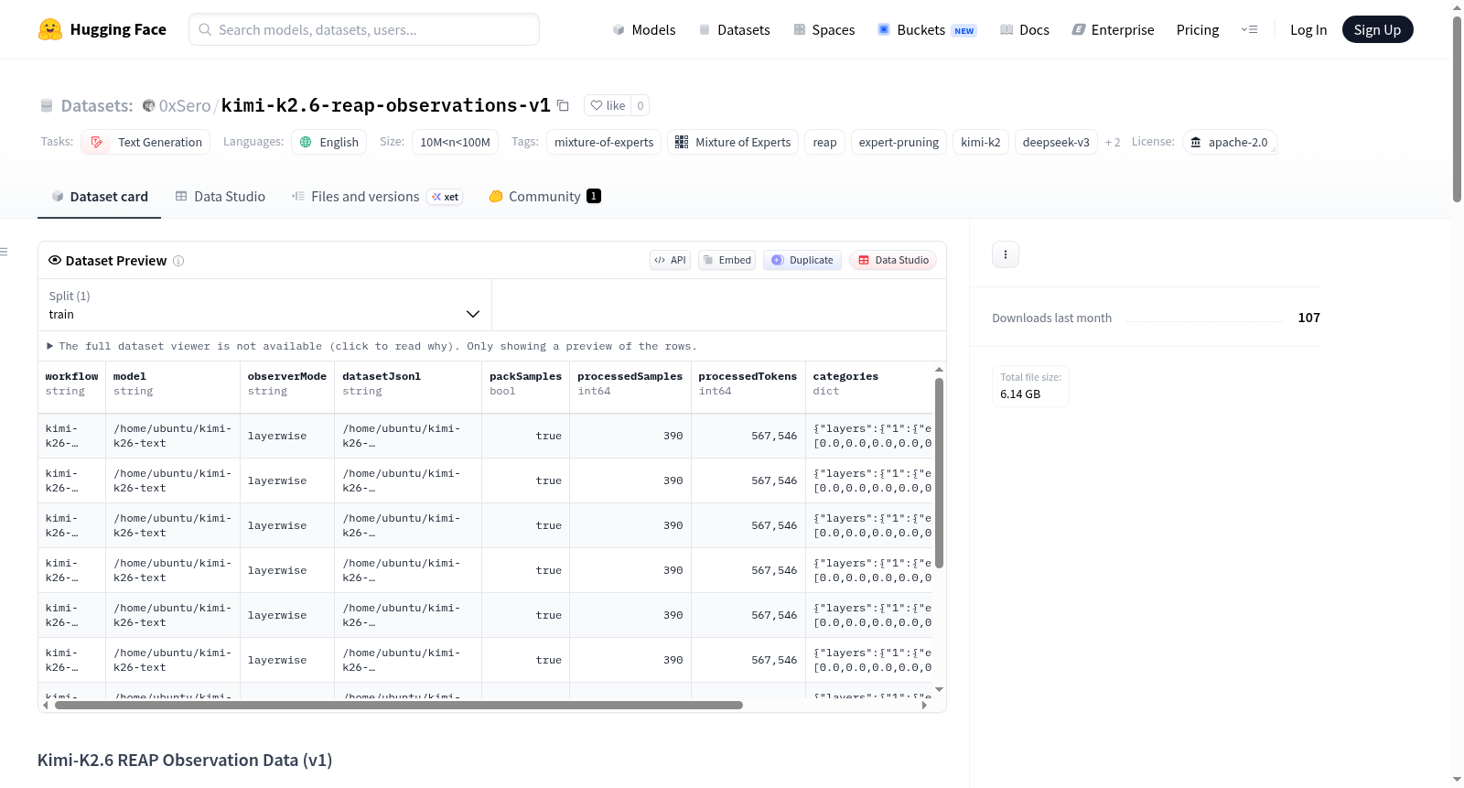The image size is (1464, 788).
Task: Click the info icon beside Dataset Preview
Action: click(178, 261)
